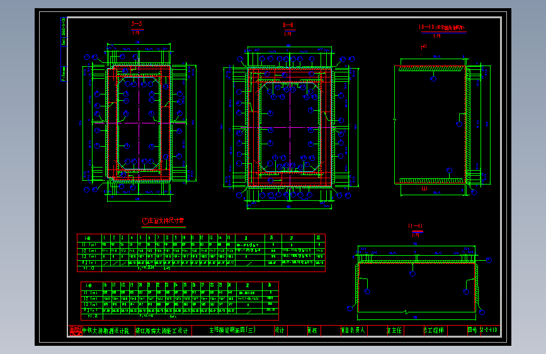Select the 总工程师 title block cell
This screenshot has width=546, height=354.
(433, 330)
